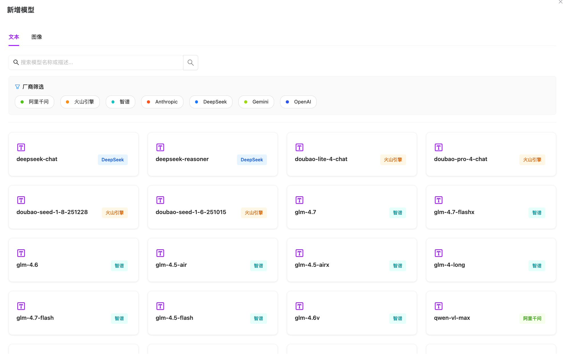Click the 智谱 tag on glm-4.5-airx card
Image resolution: width=563 pixels, height=354 pixels.
pos(398,266)
